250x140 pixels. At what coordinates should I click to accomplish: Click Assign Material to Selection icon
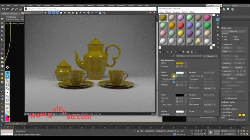167,52
